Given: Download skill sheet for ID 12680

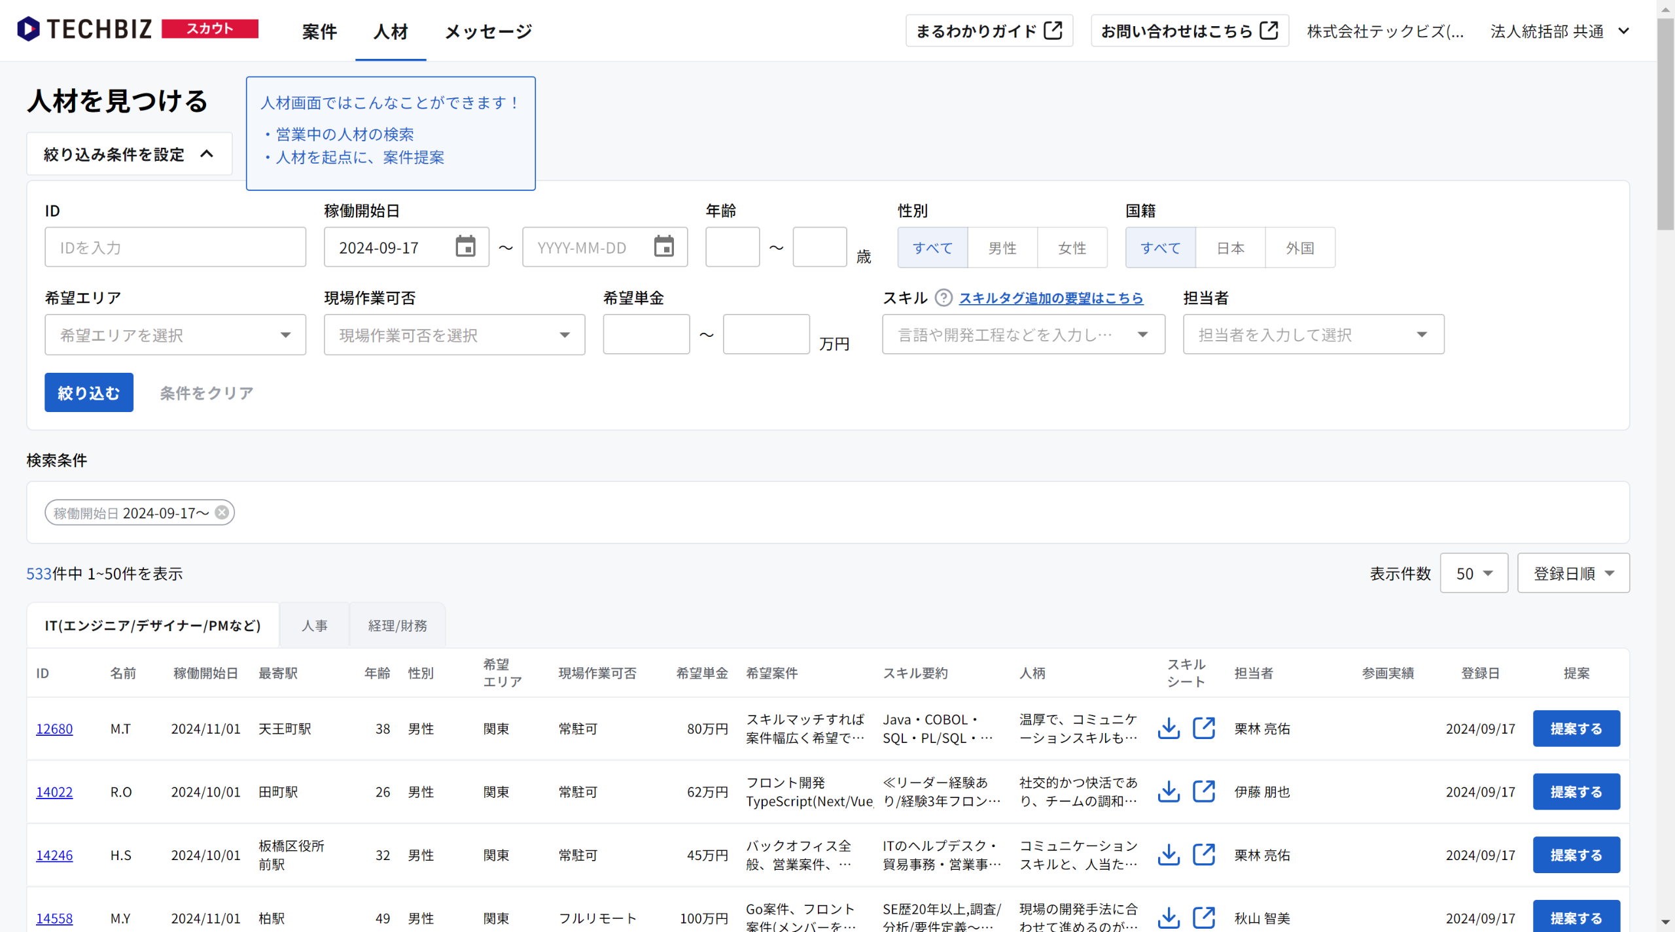Looking at the screenshot, I should [x=1169, y=728].
